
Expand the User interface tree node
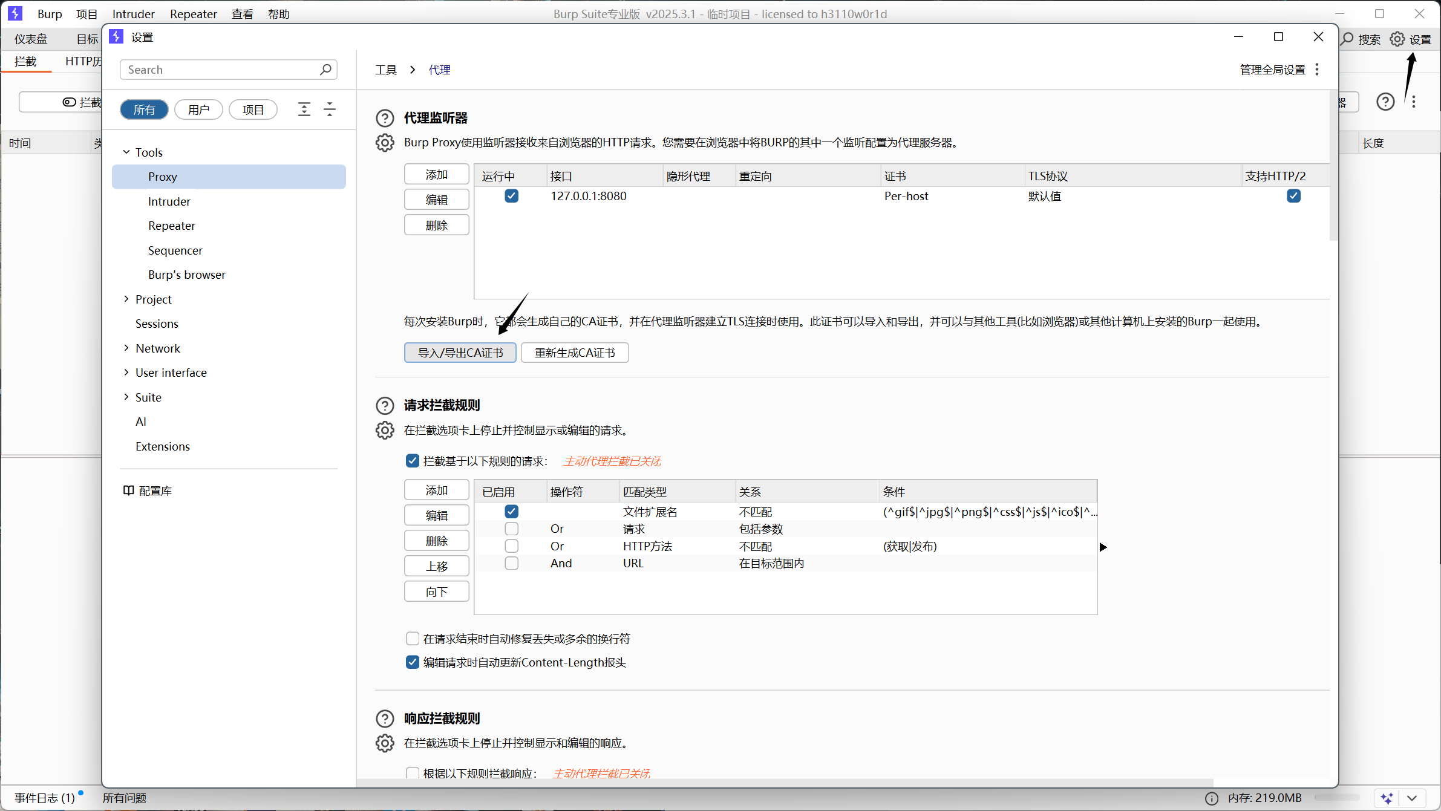tap(126, 373)
